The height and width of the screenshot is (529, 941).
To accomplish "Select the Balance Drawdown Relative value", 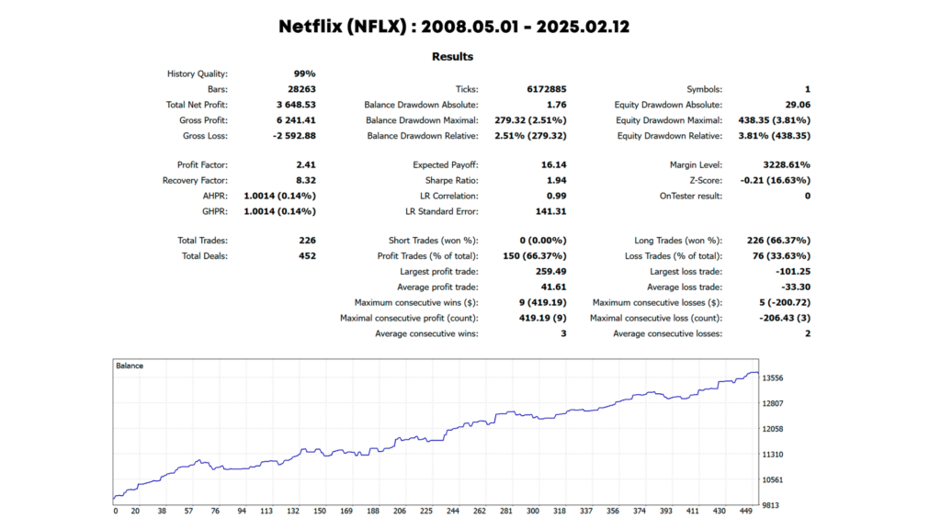I will (530, 136).
